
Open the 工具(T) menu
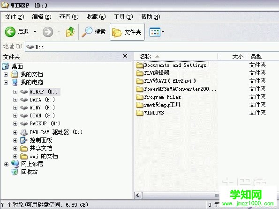pyautogui.click(x=123, y=17)
